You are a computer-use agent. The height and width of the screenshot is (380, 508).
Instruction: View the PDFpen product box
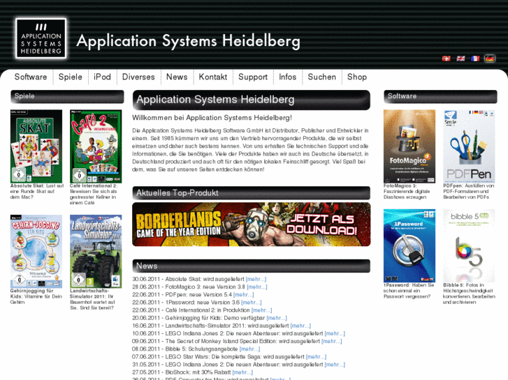click(x=469, y=146)
